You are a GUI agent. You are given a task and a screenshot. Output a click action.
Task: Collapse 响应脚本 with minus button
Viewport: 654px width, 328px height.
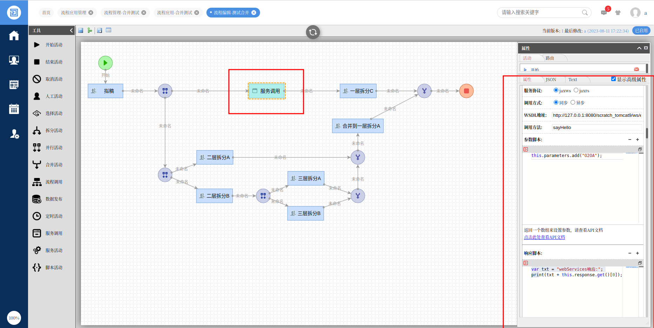point(630,253)
